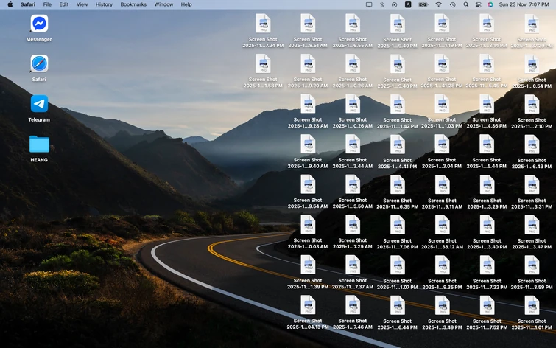
Task: Open the Messenger desktop icon
Action: click(39, 24)
